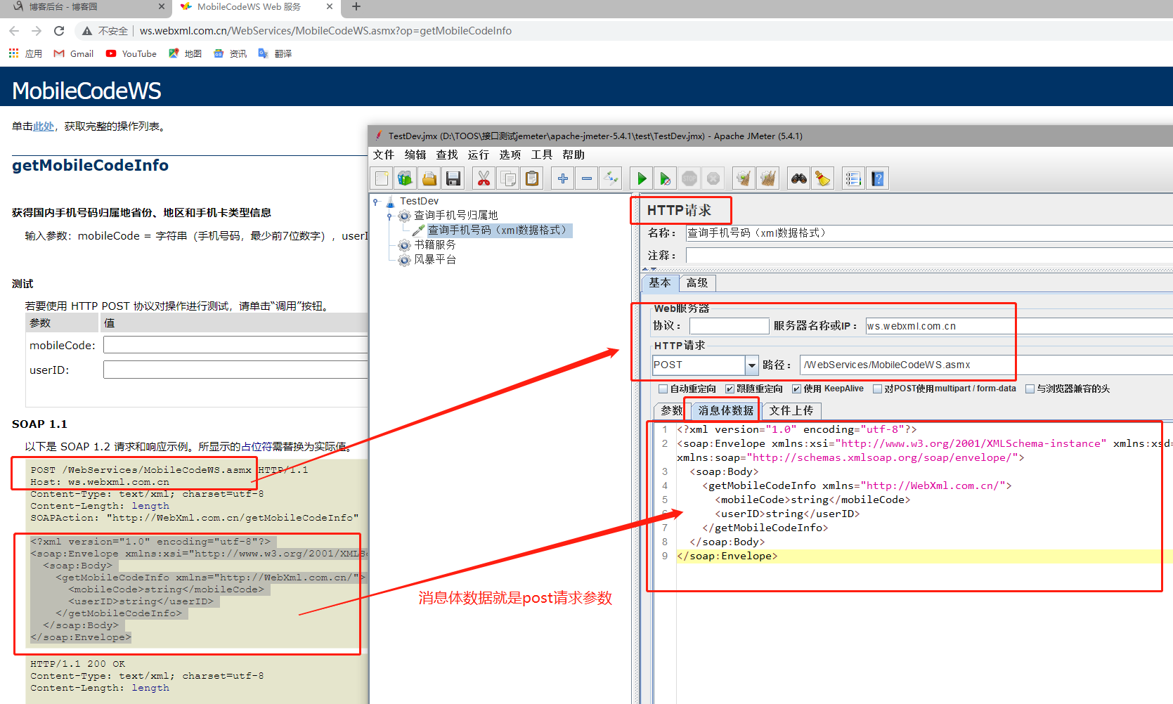Close the MobileCodeWS Web 服务 tab
The width and height of the screenshot is (1173, 704).
pyautogui.click(x=330, y=6)
